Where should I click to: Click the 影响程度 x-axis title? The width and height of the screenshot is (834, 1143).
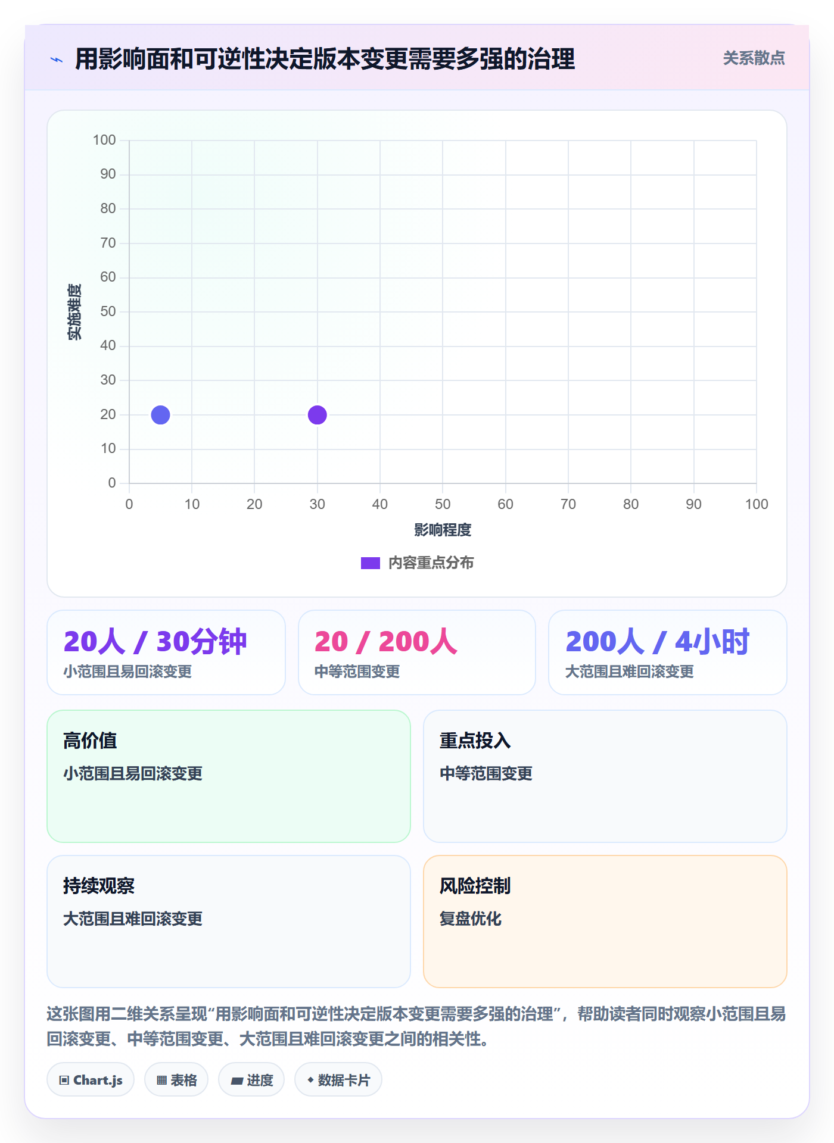click(443, 530)
